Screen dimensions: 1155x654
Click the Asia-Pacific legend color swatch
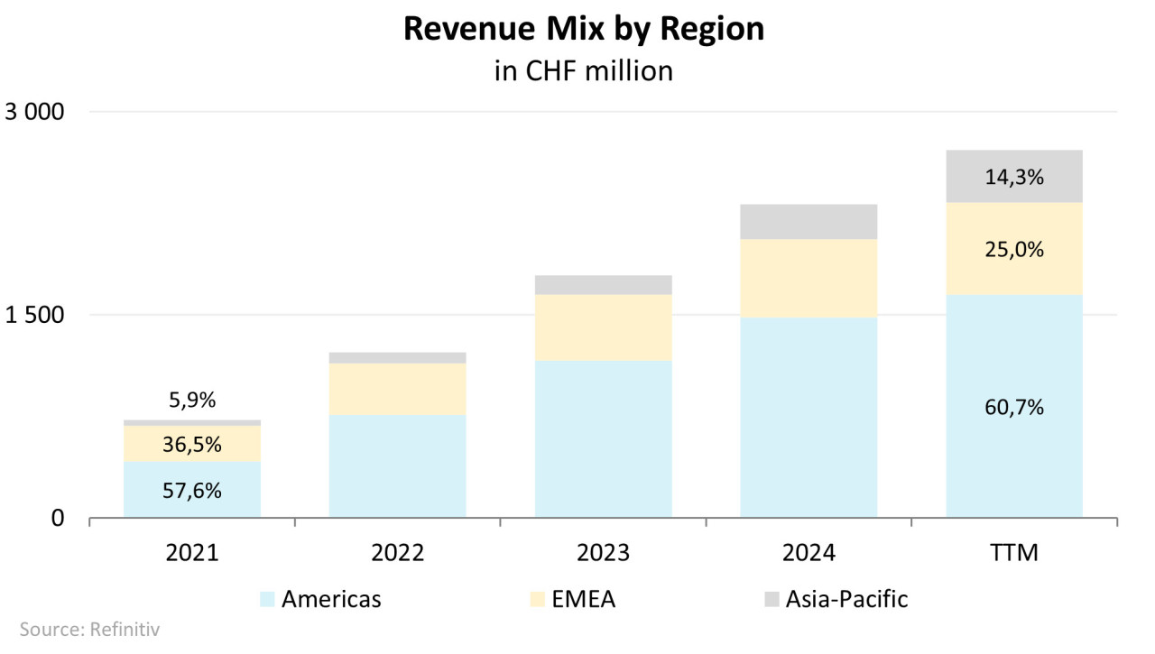(x=771, y=599)
